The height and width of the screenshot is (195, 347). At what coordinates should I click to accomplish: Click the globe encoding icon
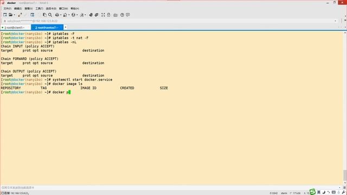click(73, 15)
